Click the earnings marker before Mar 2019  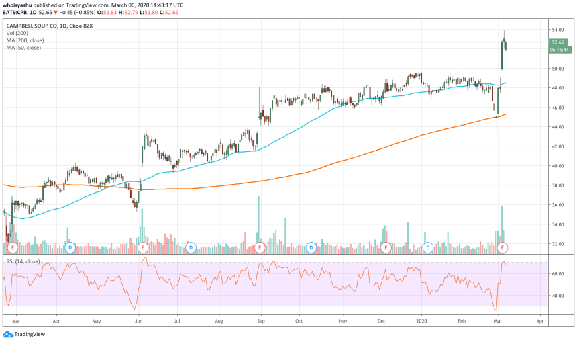pyautogui.click(x=13, y=247)
